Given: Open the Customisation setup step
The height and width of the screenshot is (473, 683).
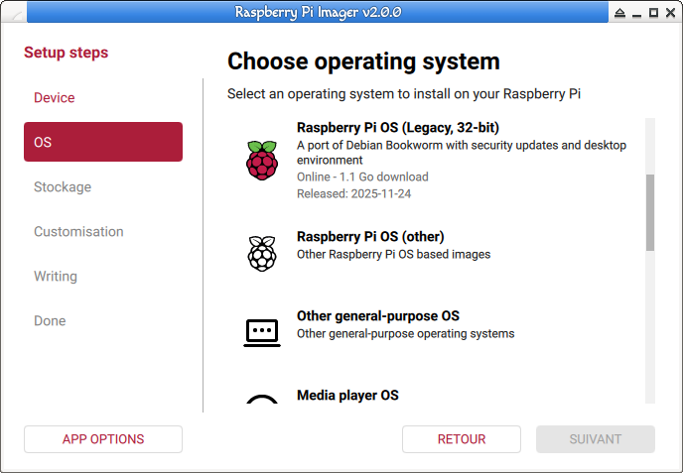Looking at the screenshot, I should point(103,231).
